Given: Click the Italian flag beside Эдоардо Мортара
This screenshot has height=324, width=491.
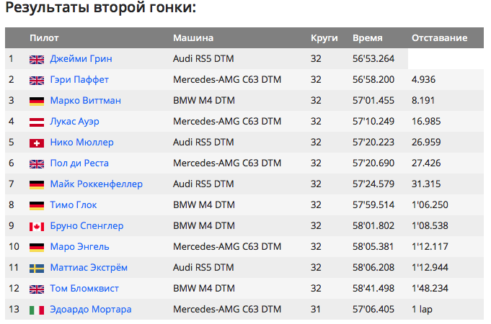Looking at the screenshot, I should tap(37, 310).
